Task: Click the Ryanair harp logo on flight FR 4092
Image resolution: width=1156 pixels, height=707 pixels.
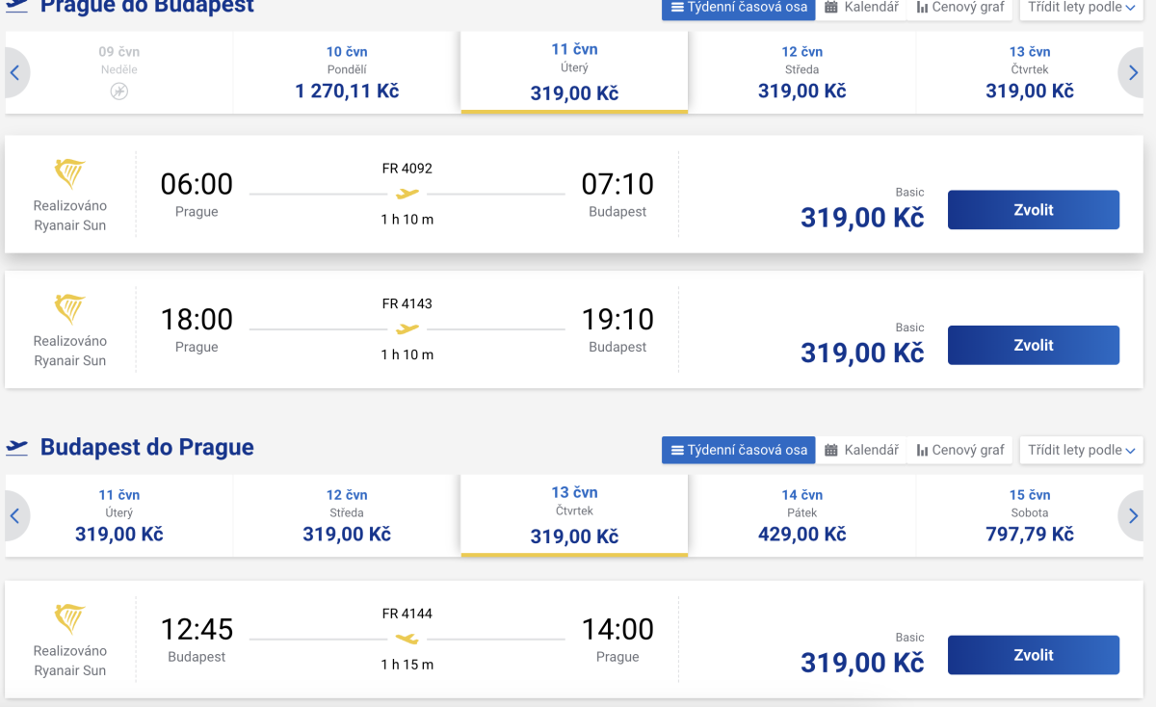Action: coord(69,173)
